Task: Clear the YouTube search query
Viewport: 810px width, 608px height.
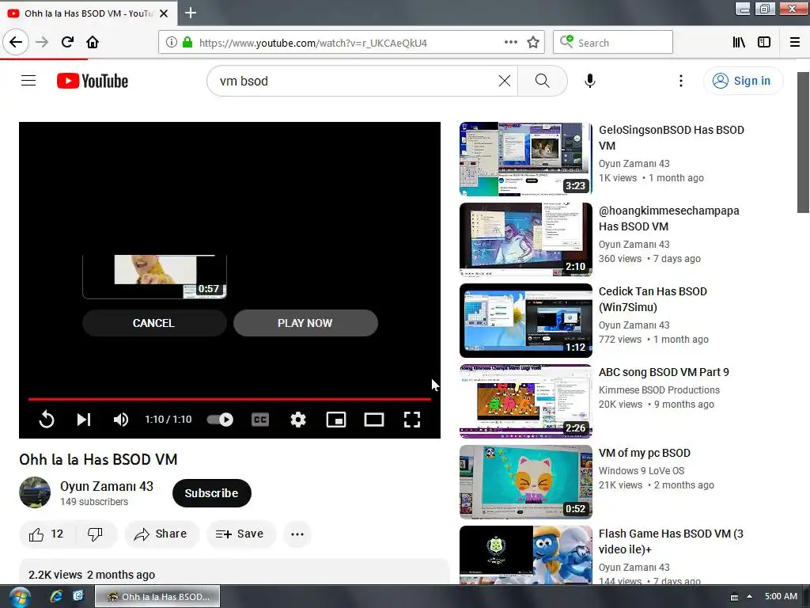Action: tap(504, 82)
